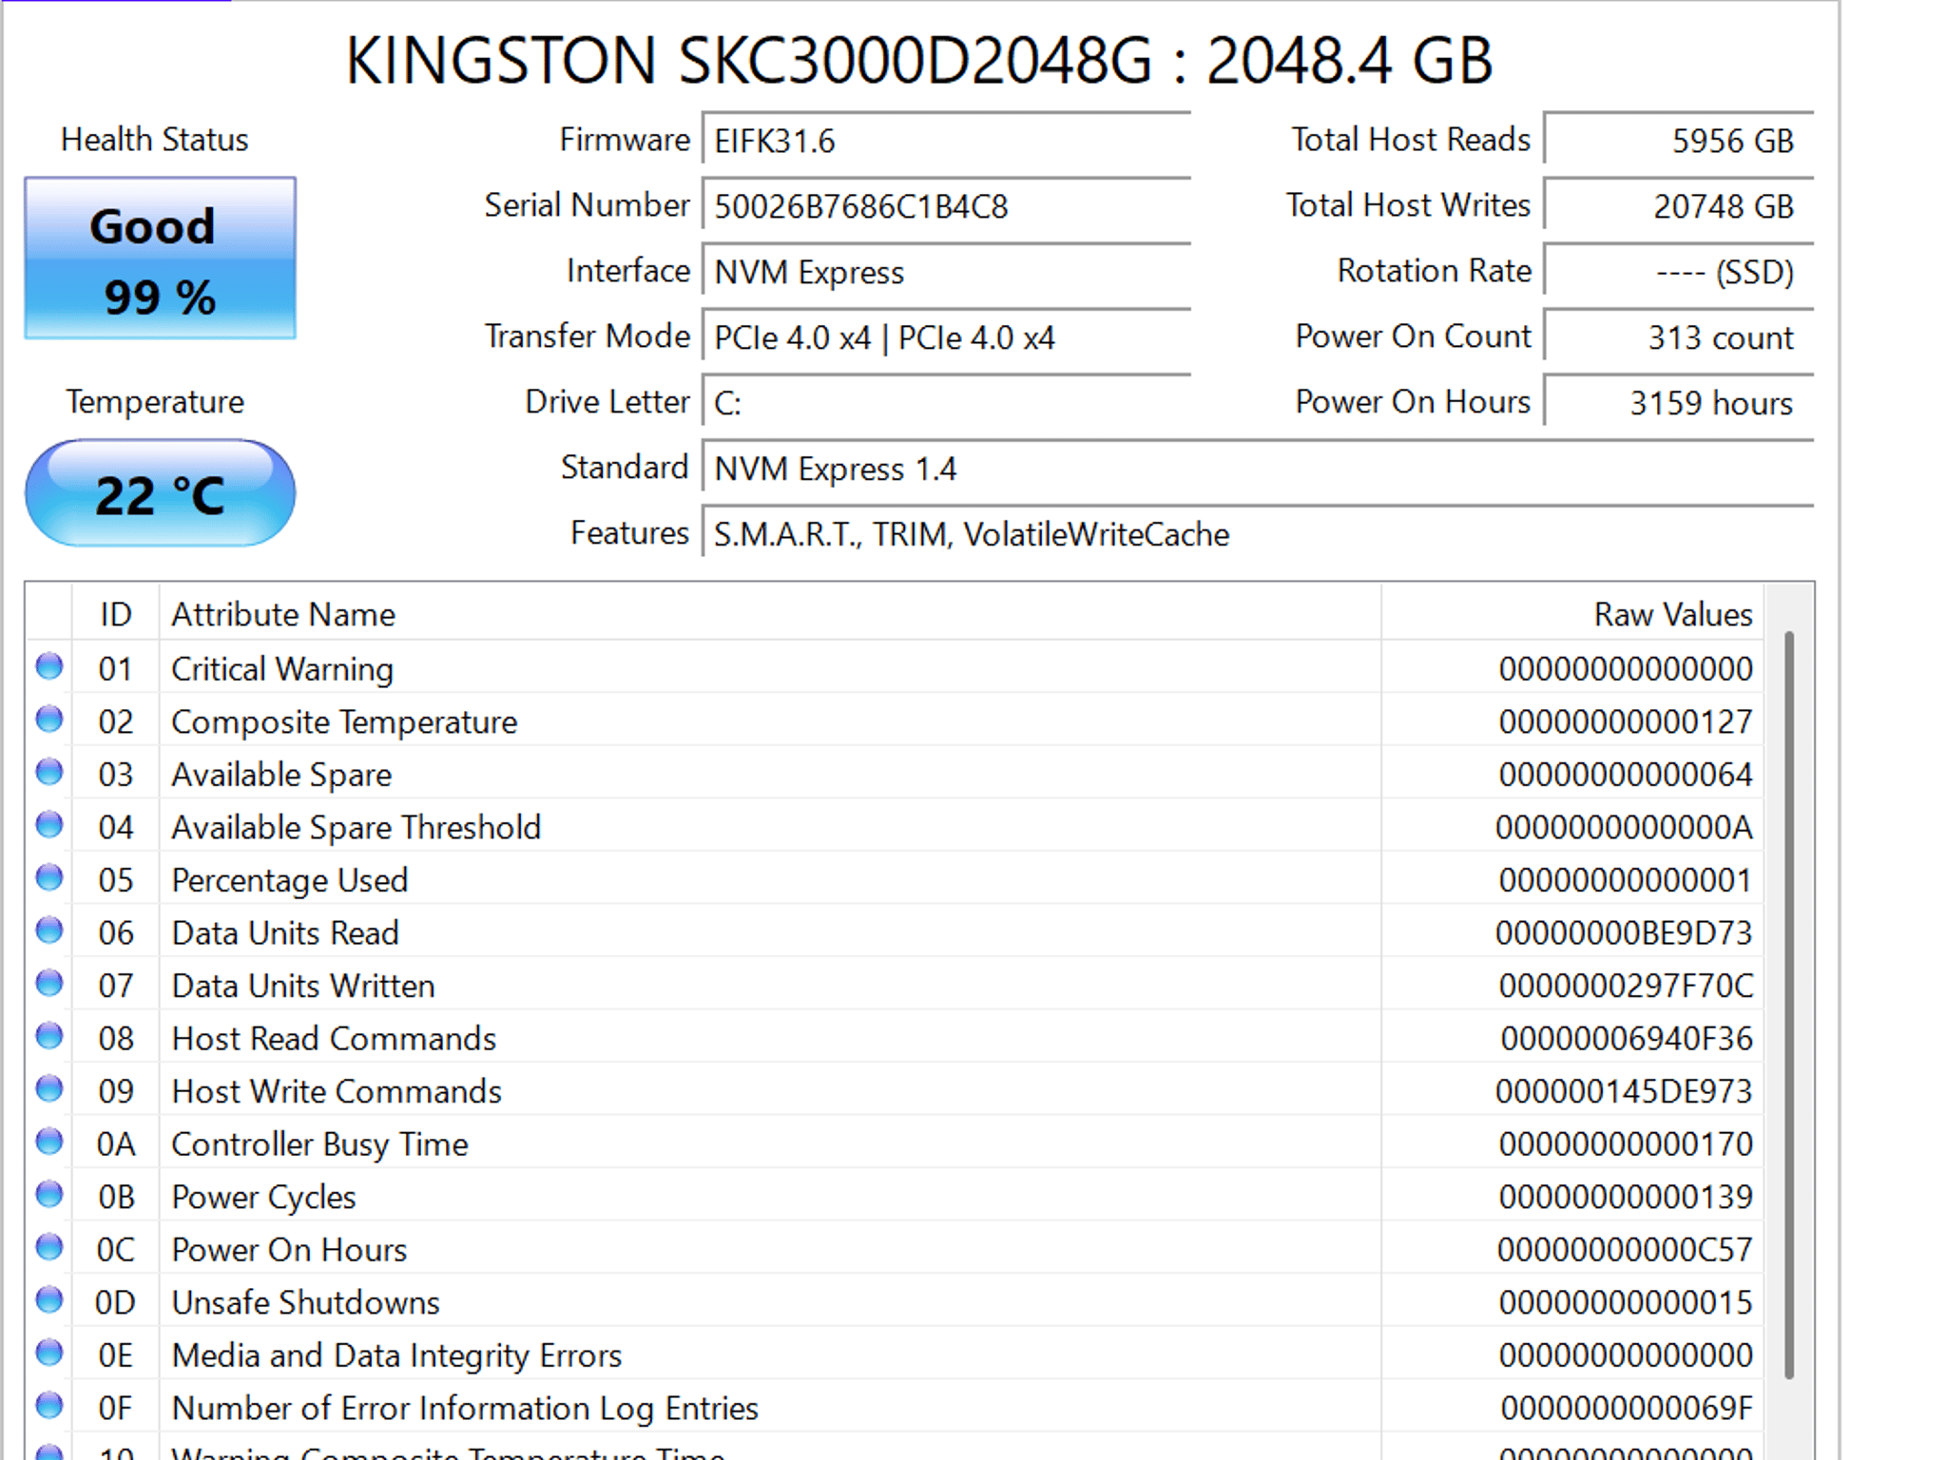
Task: Click the Attribute Name column header
Action: click(770, 614)
